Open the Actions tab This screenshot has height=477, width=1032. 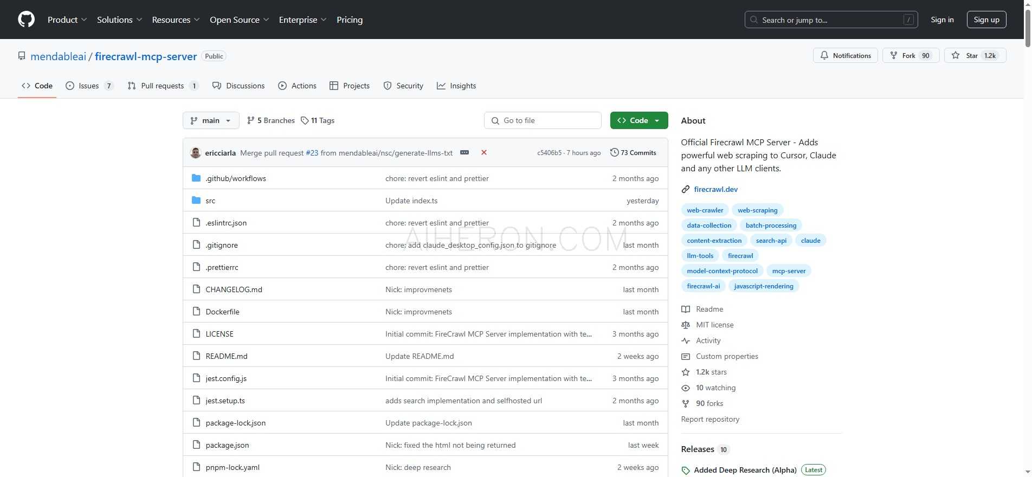click(297, 86)
